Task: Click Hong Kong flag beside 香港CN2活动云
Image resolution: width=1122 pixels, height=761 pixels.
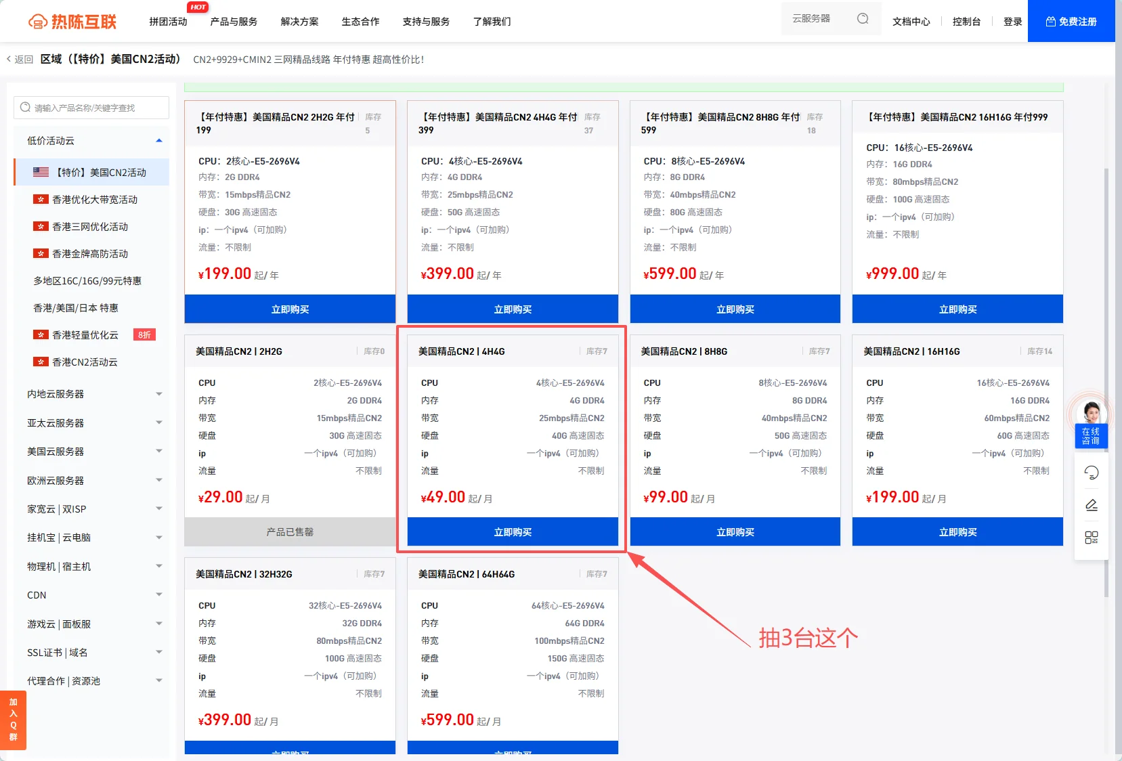Action: (x=41, y=362)
